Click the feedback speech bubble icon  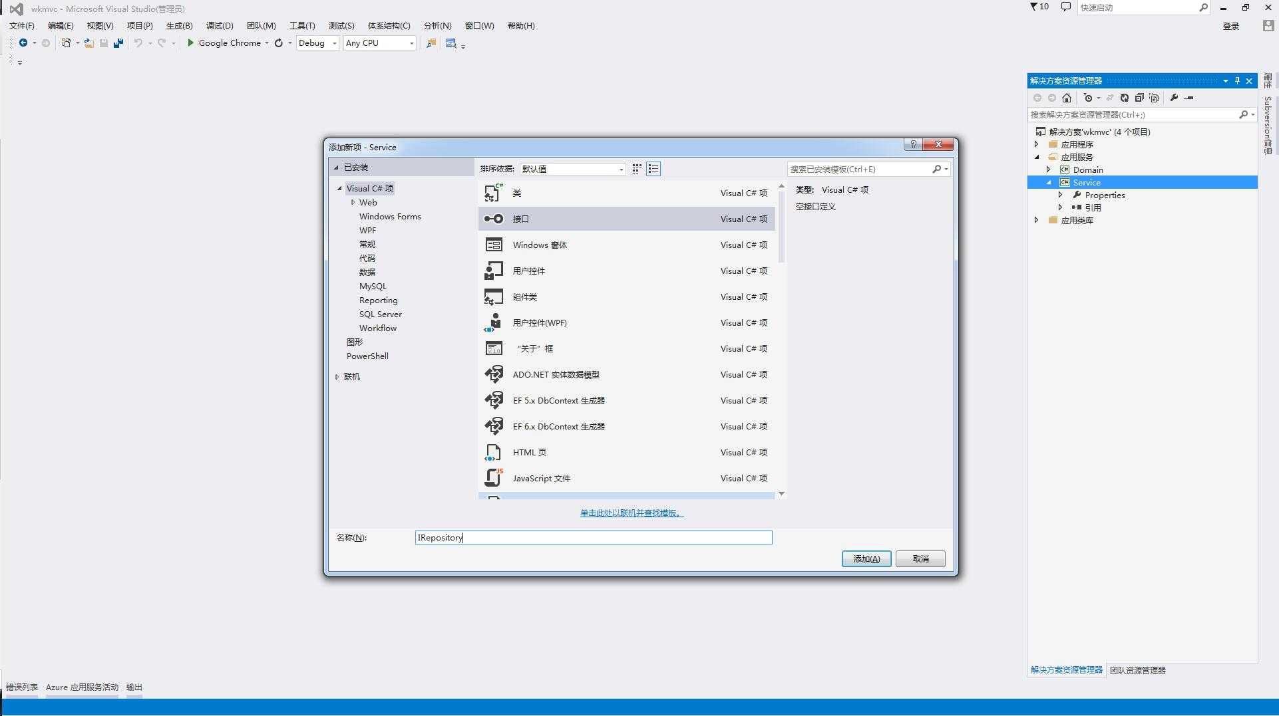[x=1065, y=7]
